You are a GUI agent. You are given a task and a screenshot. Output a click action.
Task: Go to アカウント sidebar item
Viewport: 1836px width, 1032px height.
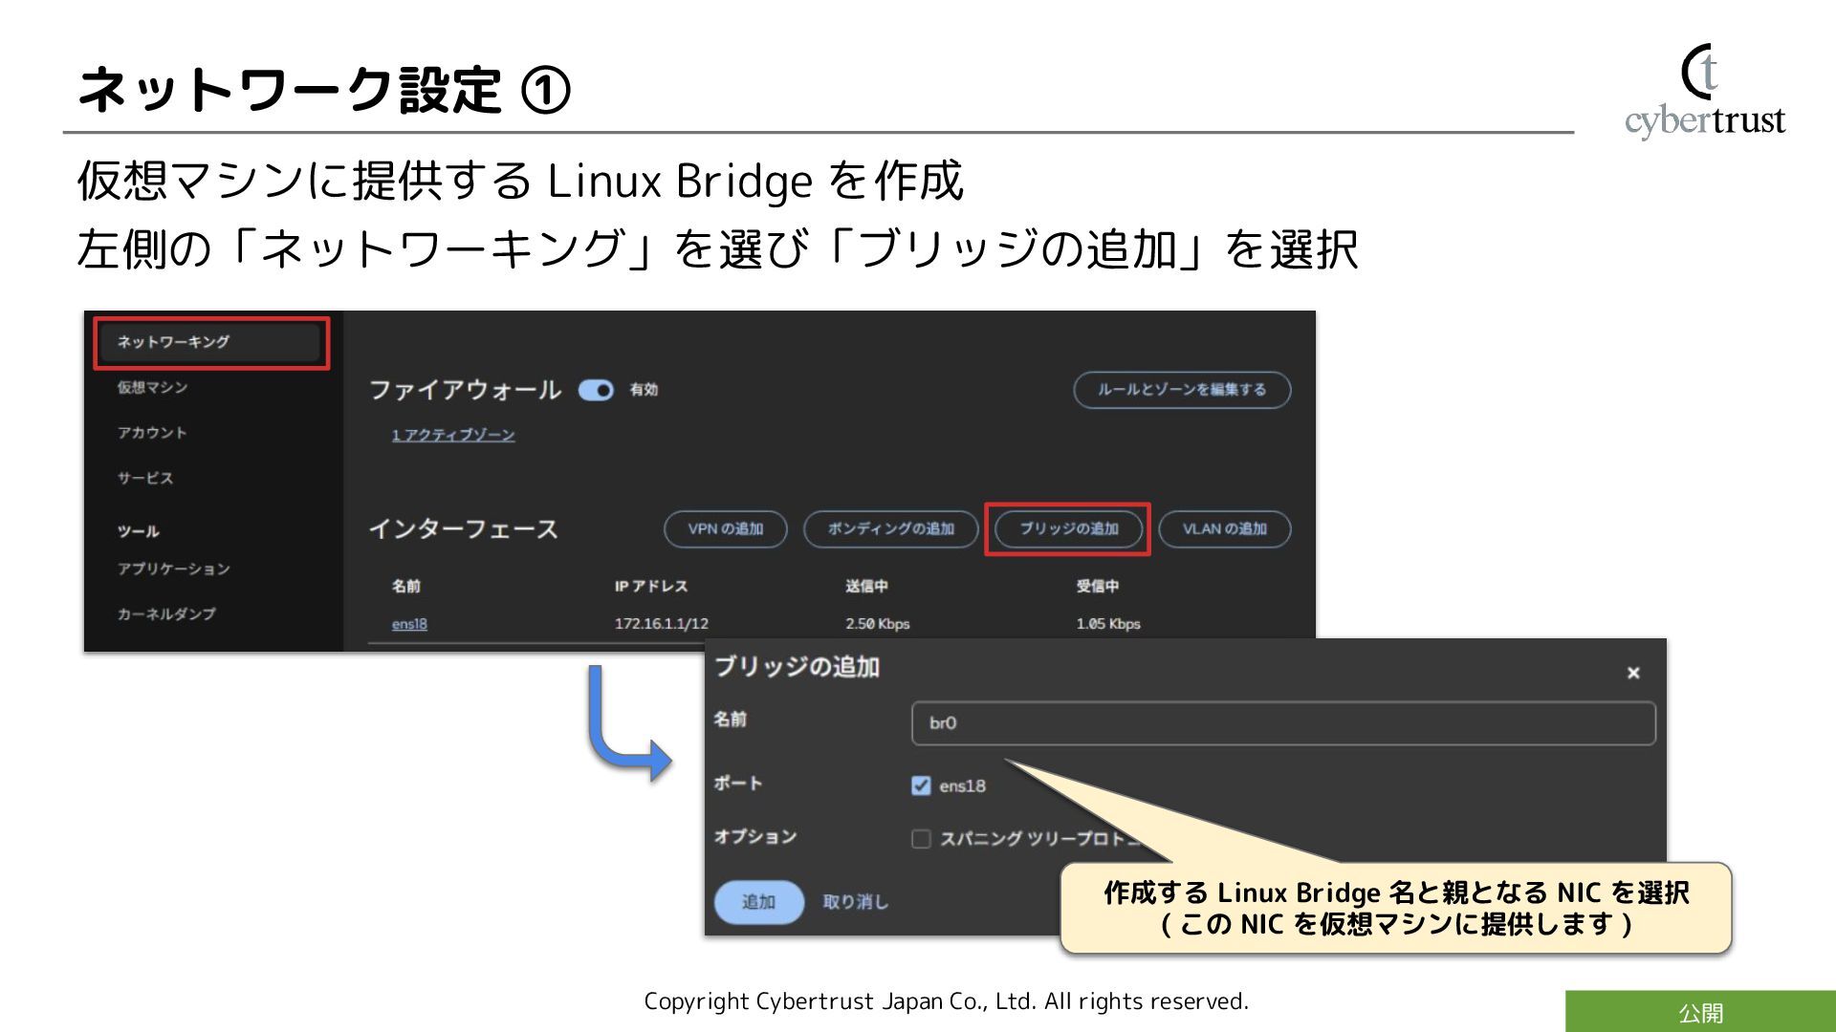pos(152,433)
